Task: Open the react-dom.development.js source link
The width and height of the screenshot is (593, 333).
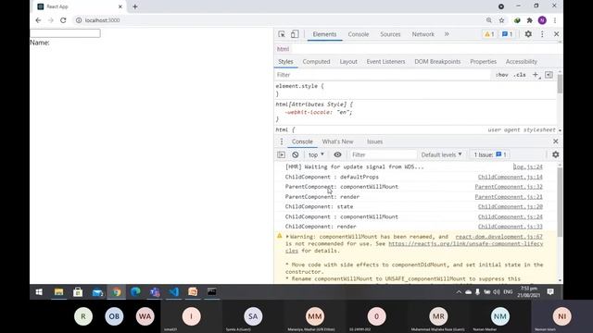Action: tap(498, 237)
